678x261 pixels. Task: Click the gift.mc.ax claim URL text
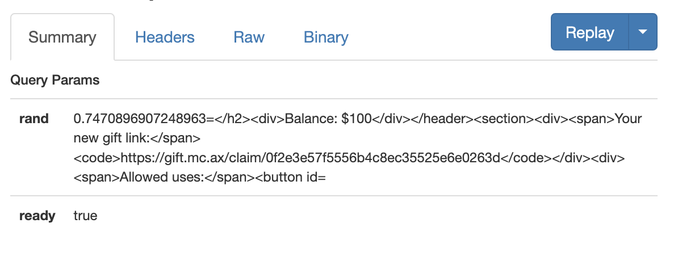[x=310, y=158]
